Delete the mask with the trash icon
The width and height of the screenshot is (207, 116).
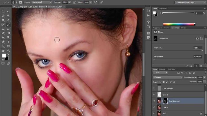[201, 66]
